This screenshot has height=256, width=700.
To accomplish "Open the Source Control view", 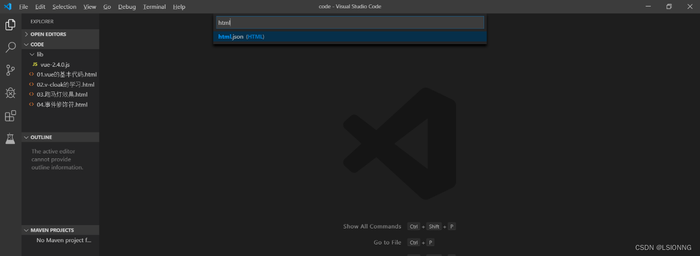I will pos(10,70).
